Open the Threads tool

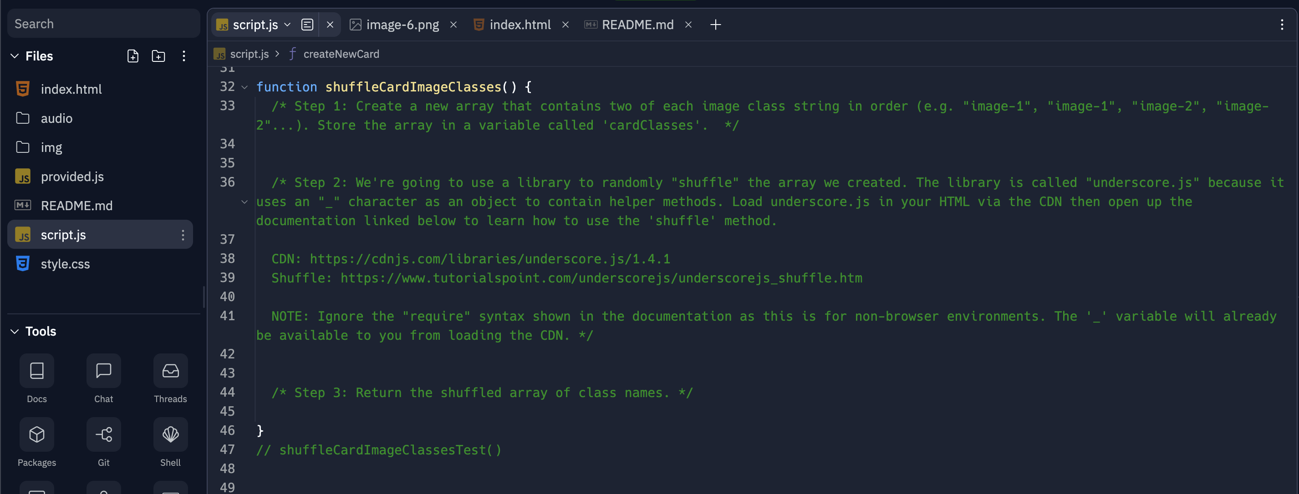(x=170, y=371)
